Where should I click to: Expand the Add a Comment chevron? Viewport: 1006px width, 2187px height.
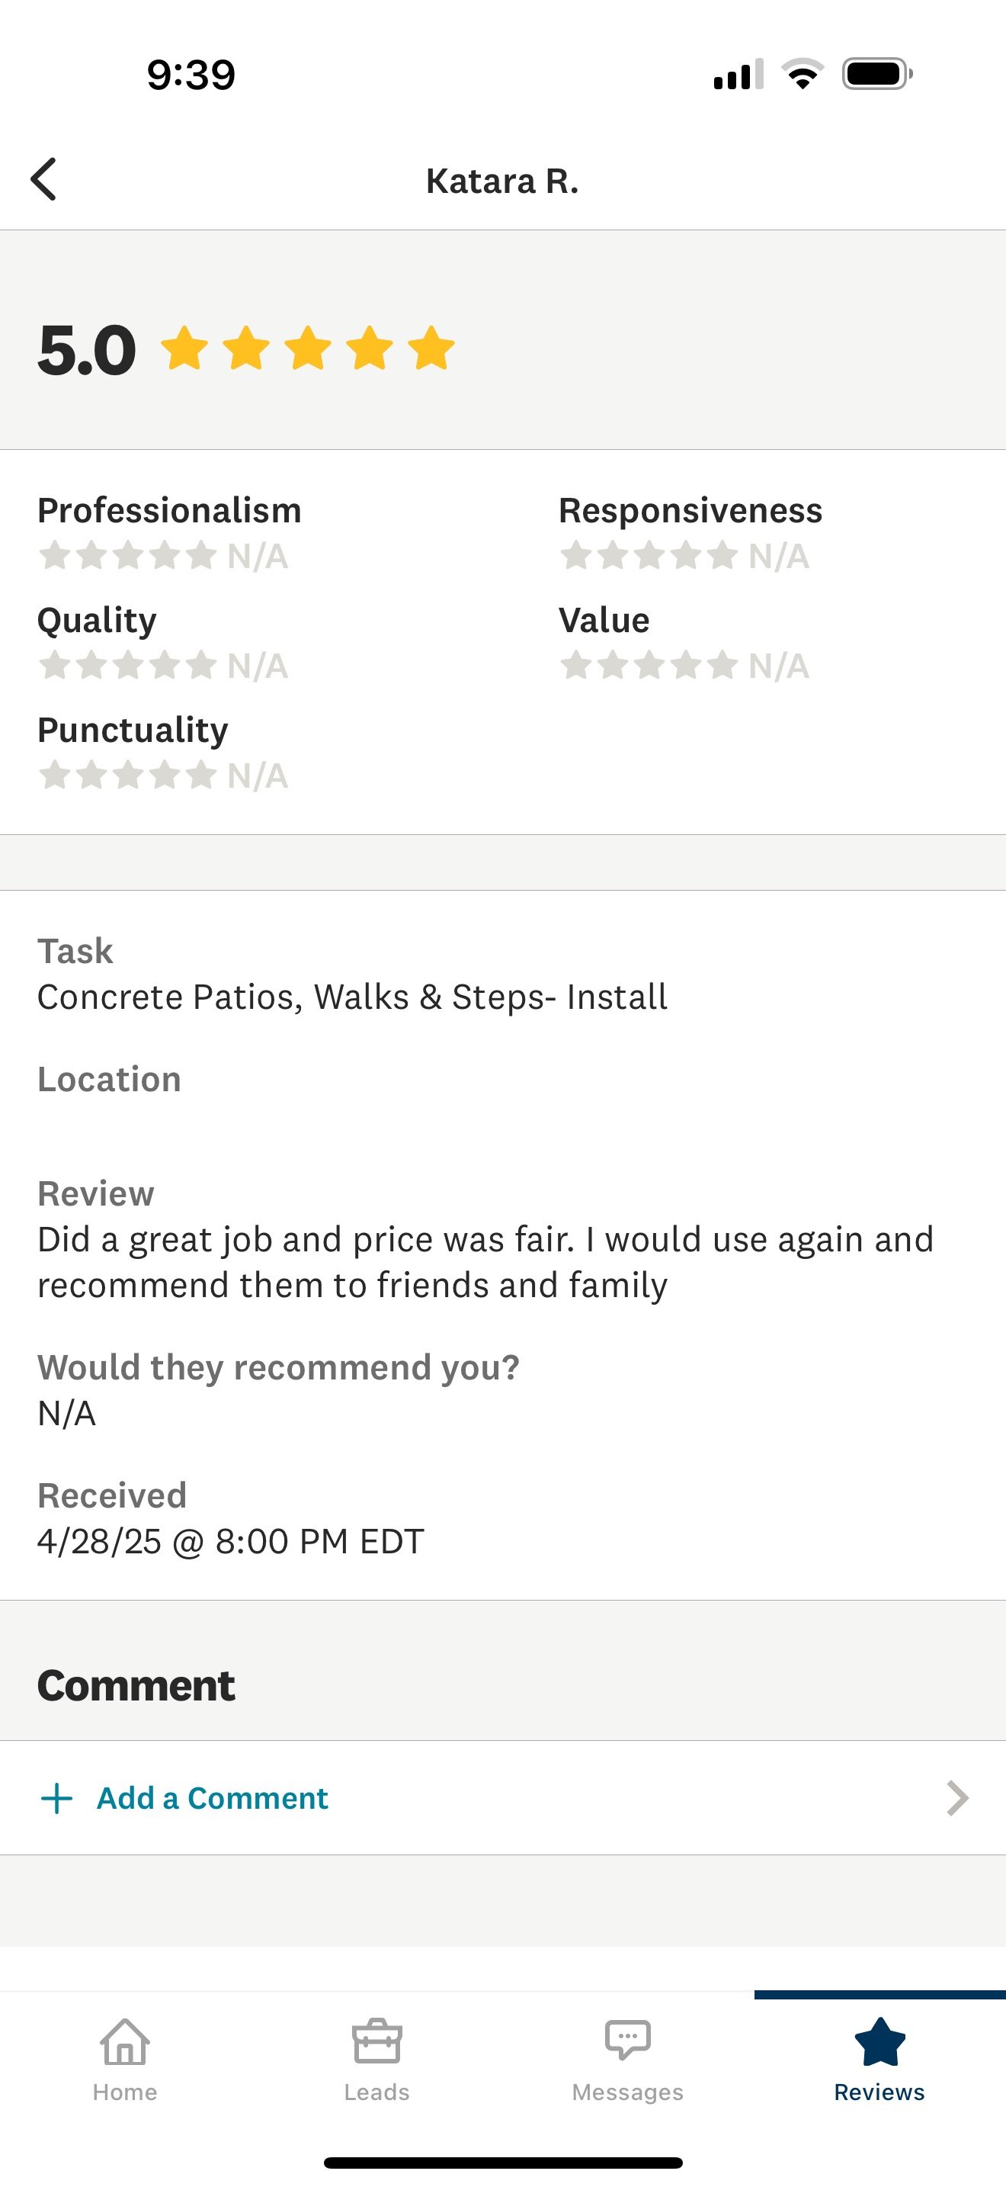[958, 1798]
